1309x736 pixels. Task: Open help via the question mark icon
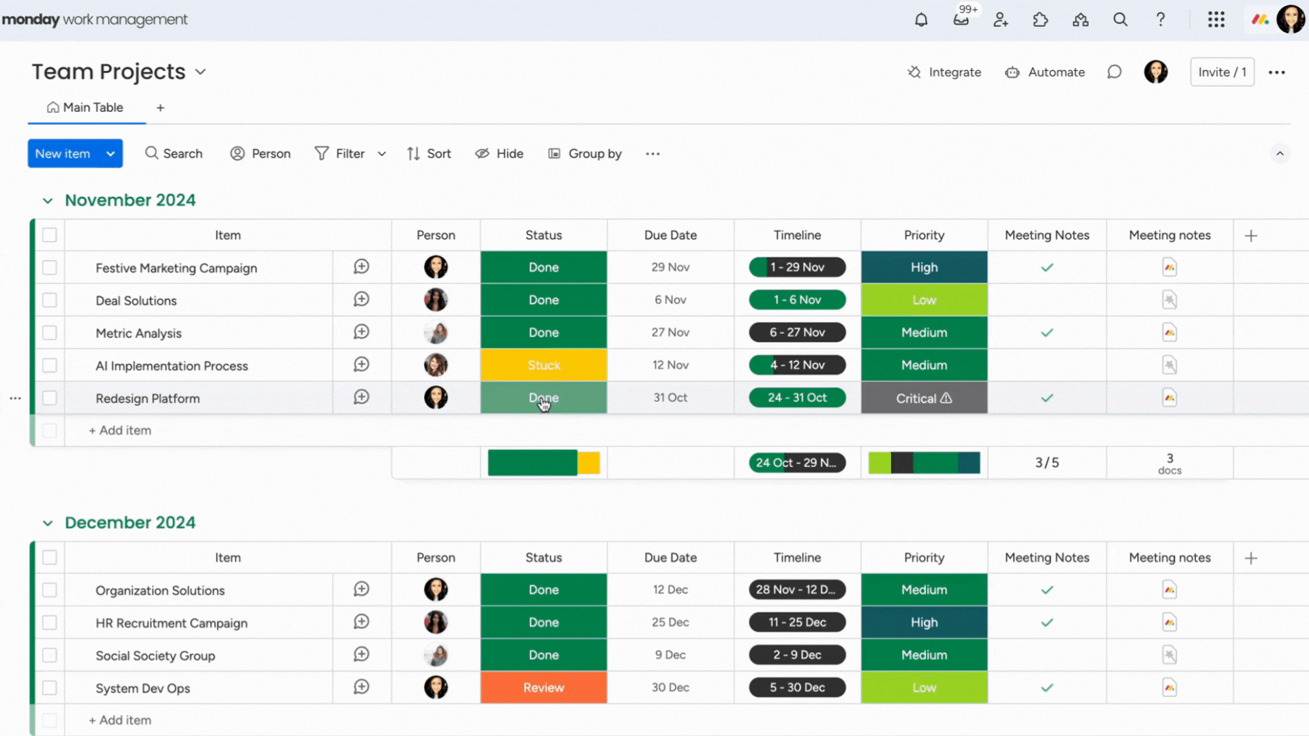(x=1160, y=20)
